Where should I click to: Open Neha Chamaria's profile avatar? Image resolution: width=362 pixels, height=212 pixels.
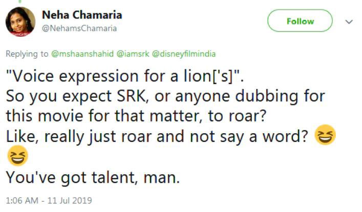coord(20,22)
